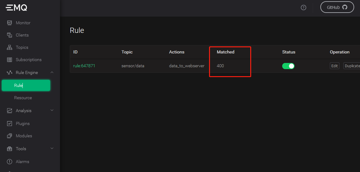The height and width of the screenshot is (172, 360).
Task: Expand the Tools menu chevron
Action: 52,149
